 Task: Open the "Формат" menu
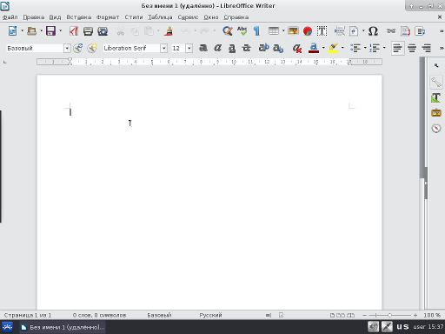[x=108, y=17]
